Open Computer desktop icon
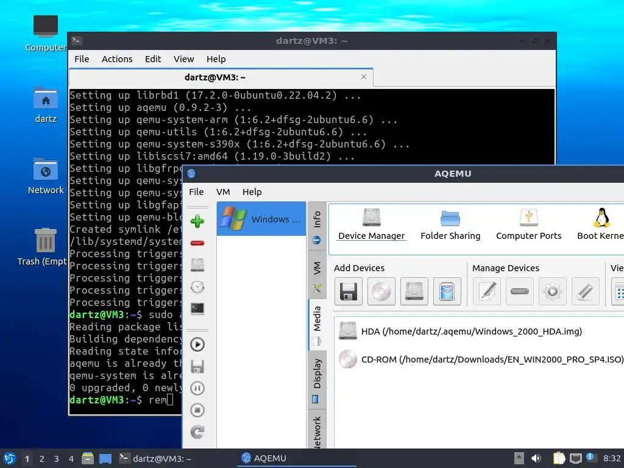 click(x=45, y=34)
